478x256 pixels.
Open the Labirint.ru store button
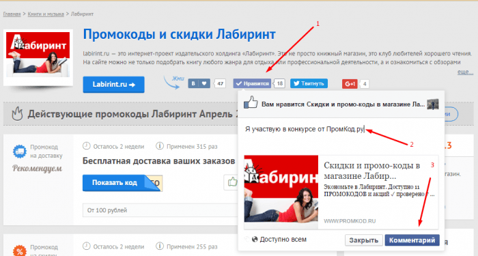[114, 85]
